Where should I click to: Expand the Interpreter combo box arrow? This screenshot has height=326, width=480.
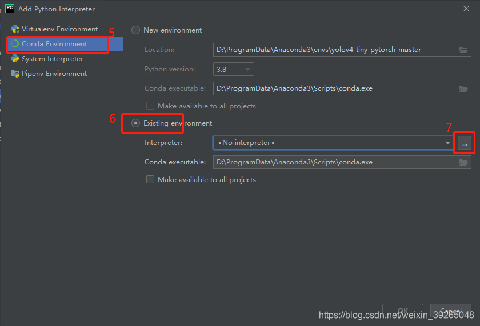point(447,143)
